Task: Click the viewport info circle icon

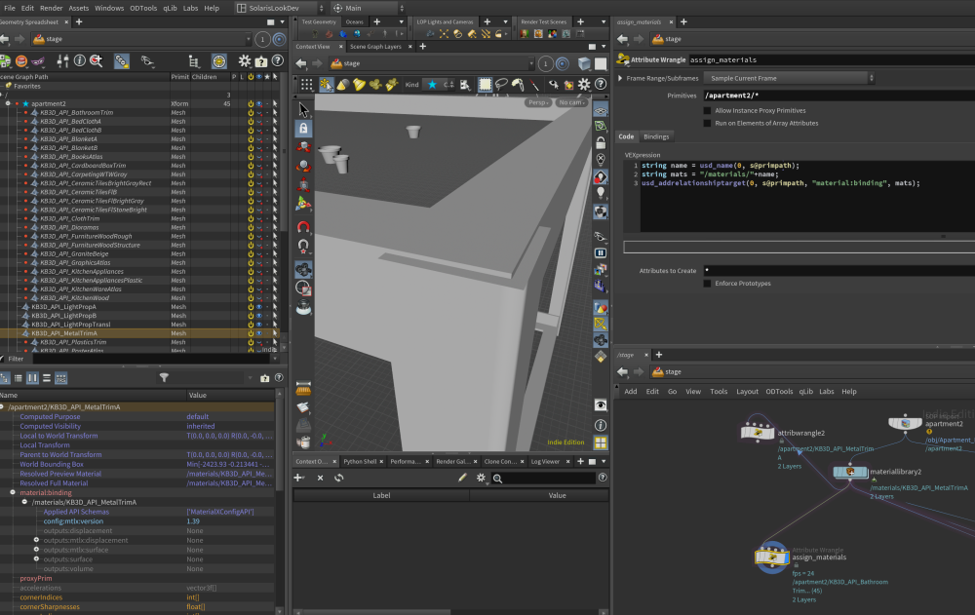Action: click(600, 425)
